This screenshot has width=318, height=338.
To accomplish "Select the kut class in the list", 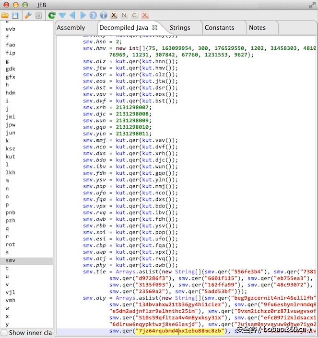I will click(x=11, y=157).
